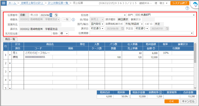Click 金額 cell showing 12,000 in row 1
The image size is (199, 106).
[151, 57]
